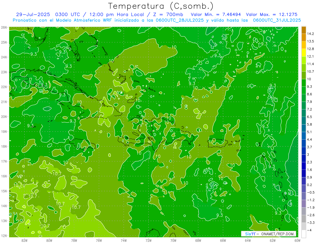Click the 62W longitude axis label
Viewport: 316px width, 244px height.
273,241
